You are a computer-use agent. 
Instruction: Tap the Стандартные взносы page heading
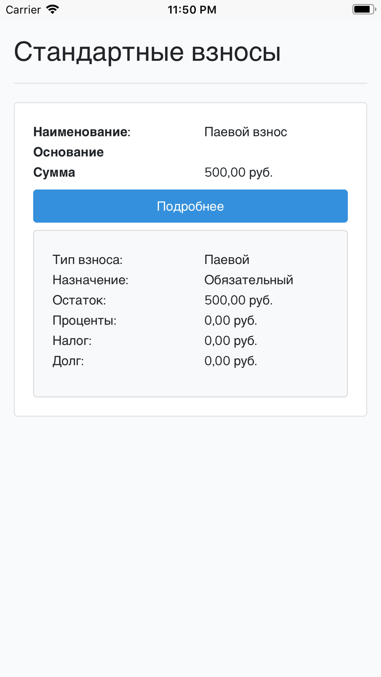point(147,51)
